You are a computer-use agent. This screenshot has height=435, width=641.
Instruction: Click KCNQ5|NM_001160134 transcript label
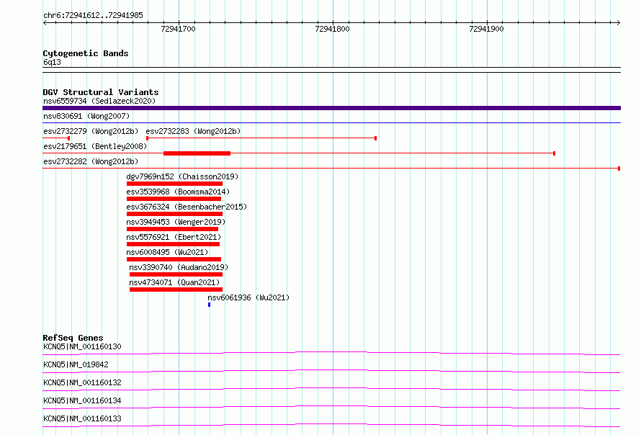pyautogui.click(x=82, y=400)
